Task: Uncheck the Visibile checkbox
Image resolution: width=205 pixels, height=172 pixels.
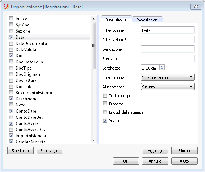Action: [x=105, y=121]
